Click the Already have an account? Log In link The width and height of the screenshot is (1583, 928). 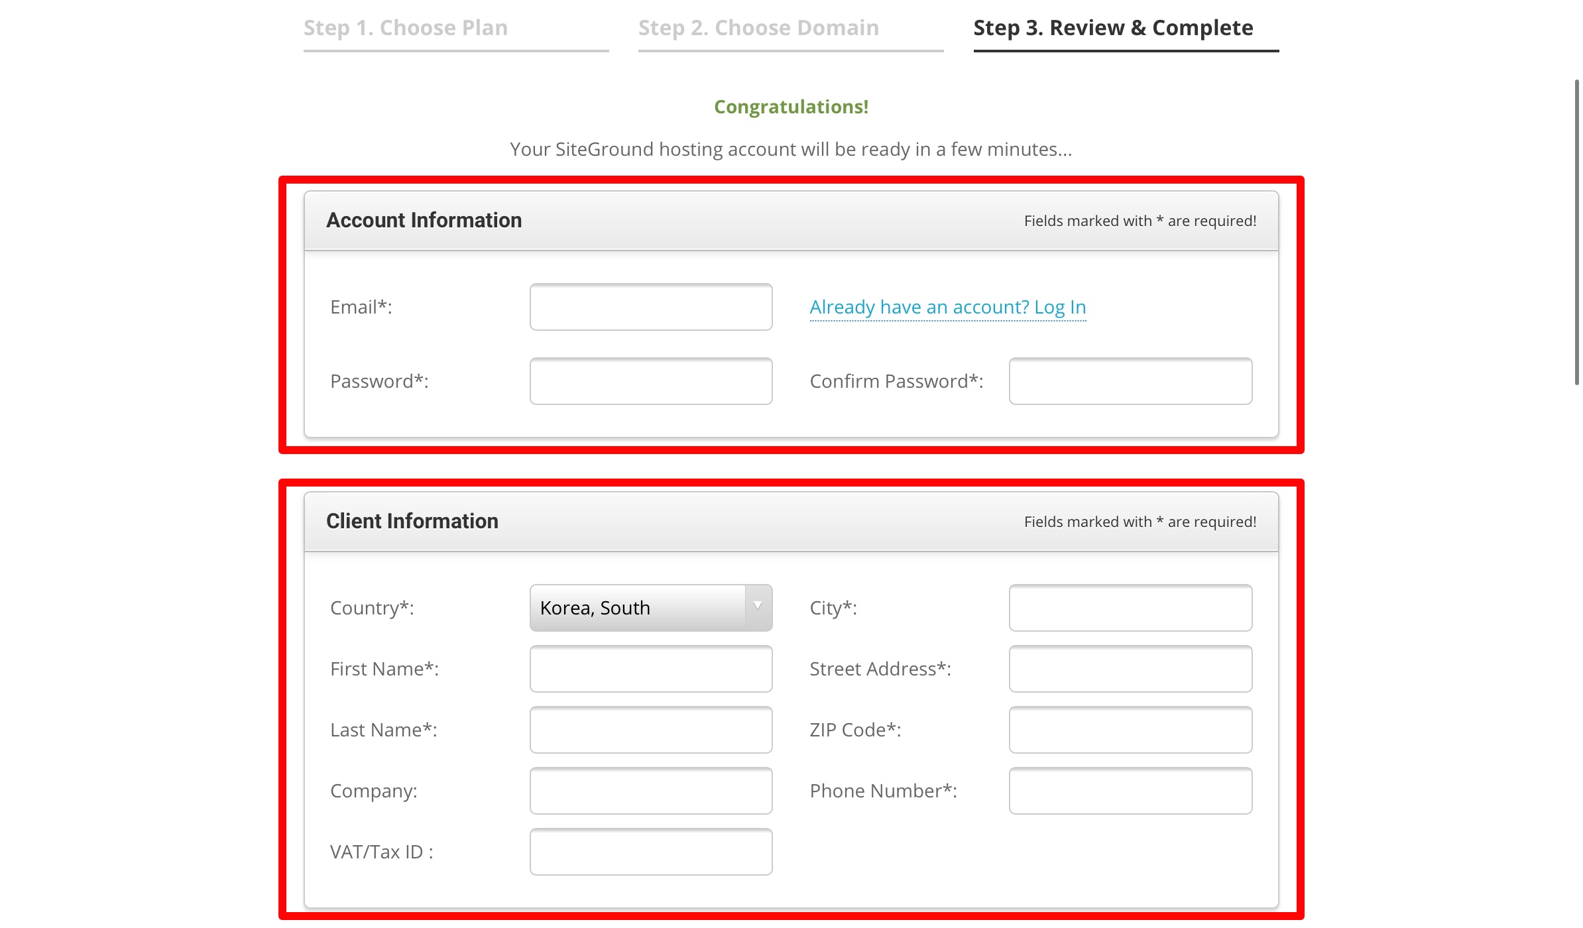[947, 307]
